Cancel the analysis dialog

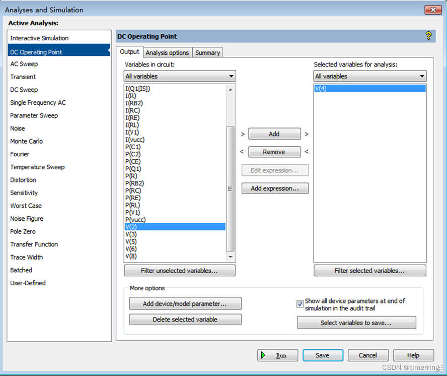pos(368,355)
